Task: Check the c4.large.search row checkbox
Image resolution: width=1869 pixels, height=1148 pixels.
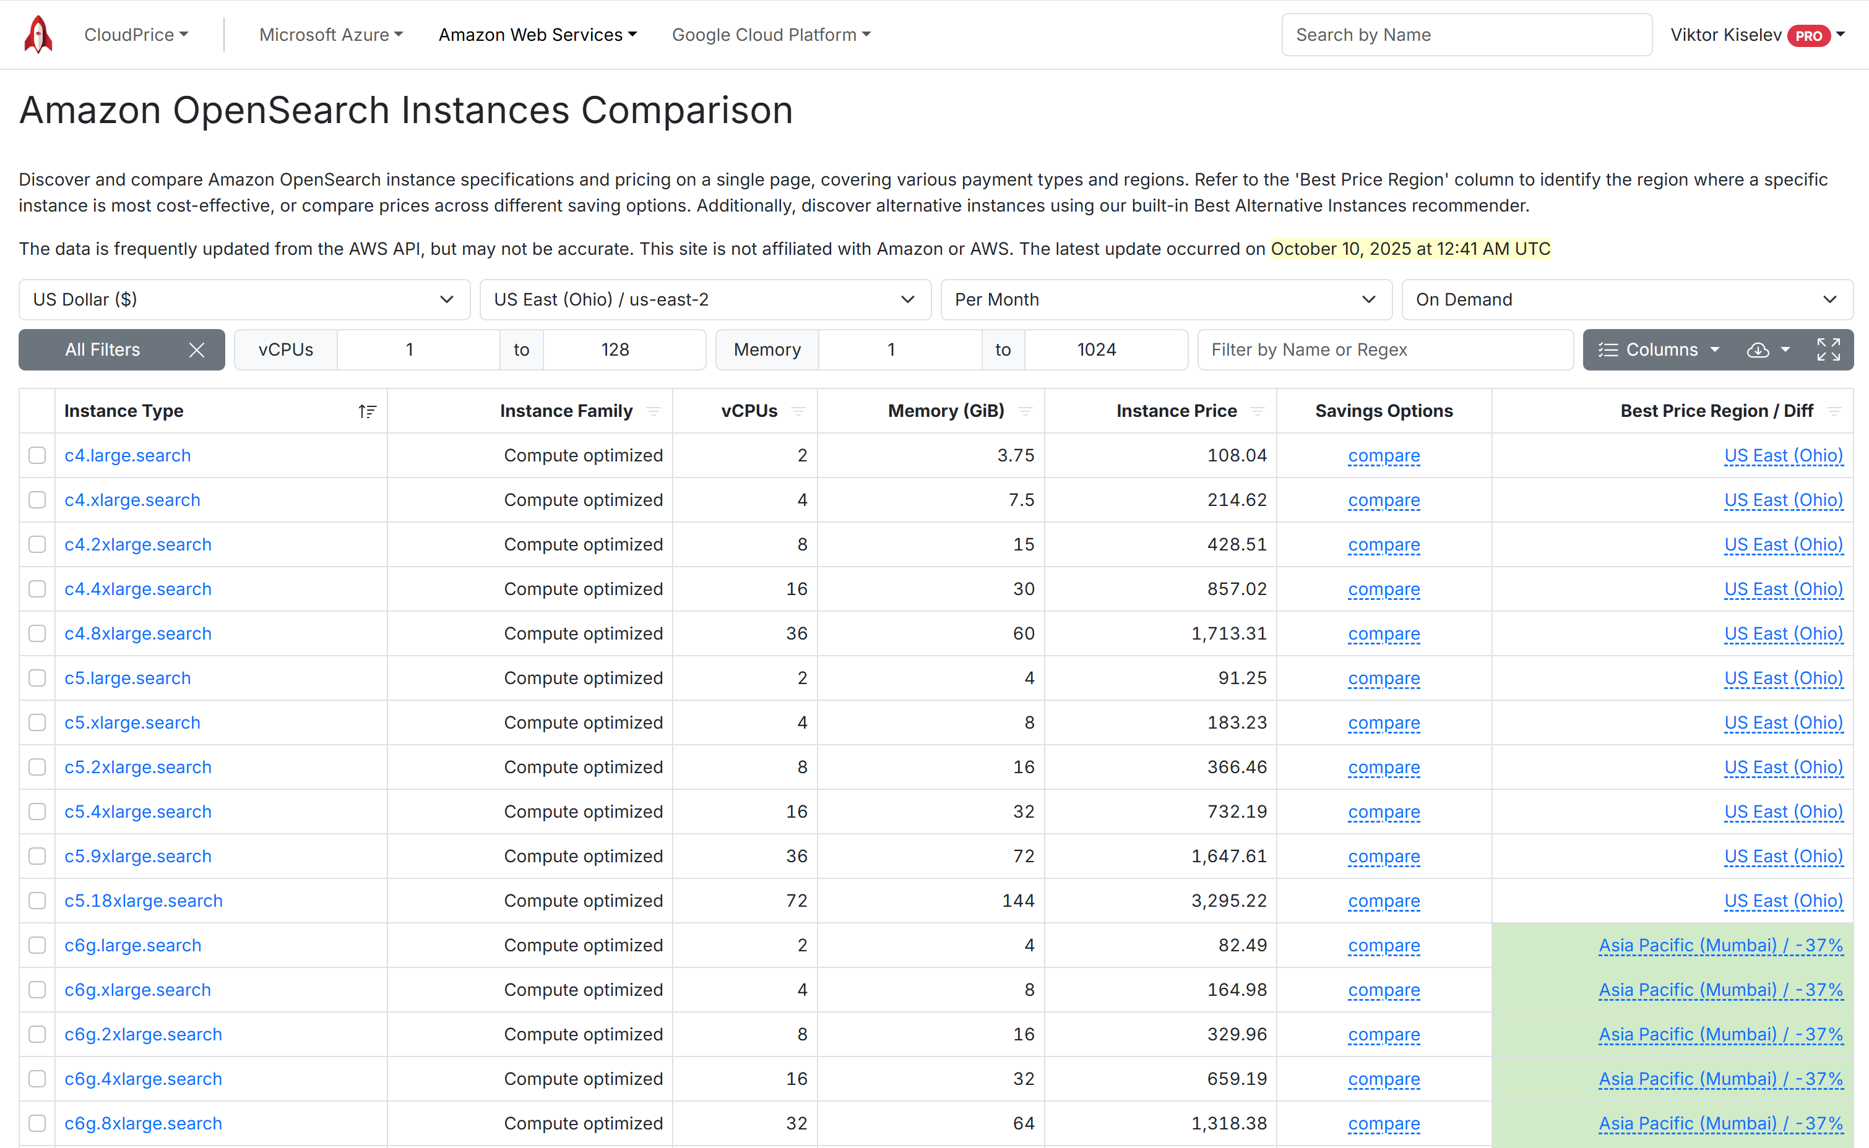Action: [37, 456]
